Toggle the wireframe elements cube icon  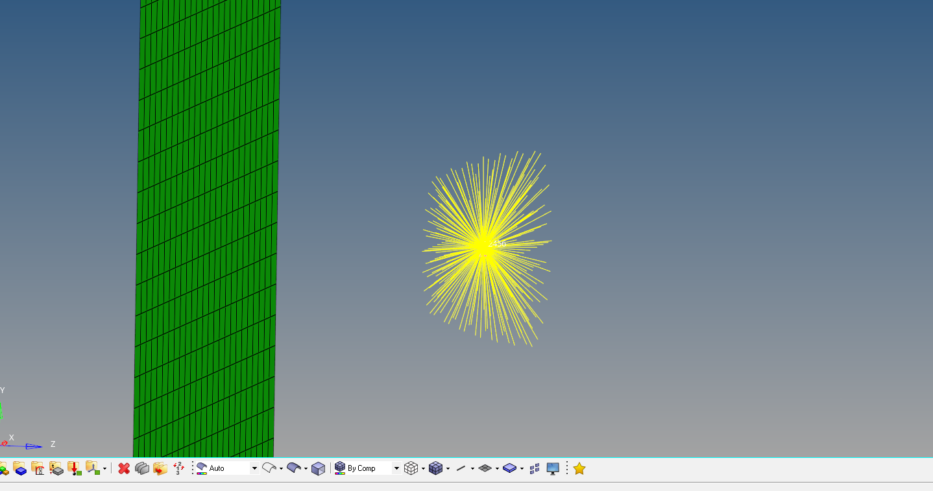point(411,468)
